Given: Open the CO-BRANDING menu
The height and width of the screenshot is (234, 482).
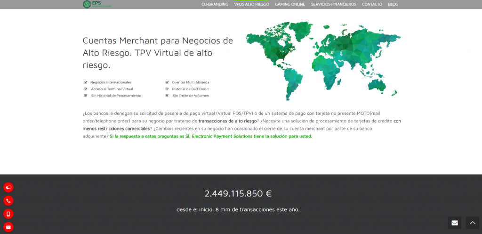Looking at the screenshot, I should click(215, 4).
